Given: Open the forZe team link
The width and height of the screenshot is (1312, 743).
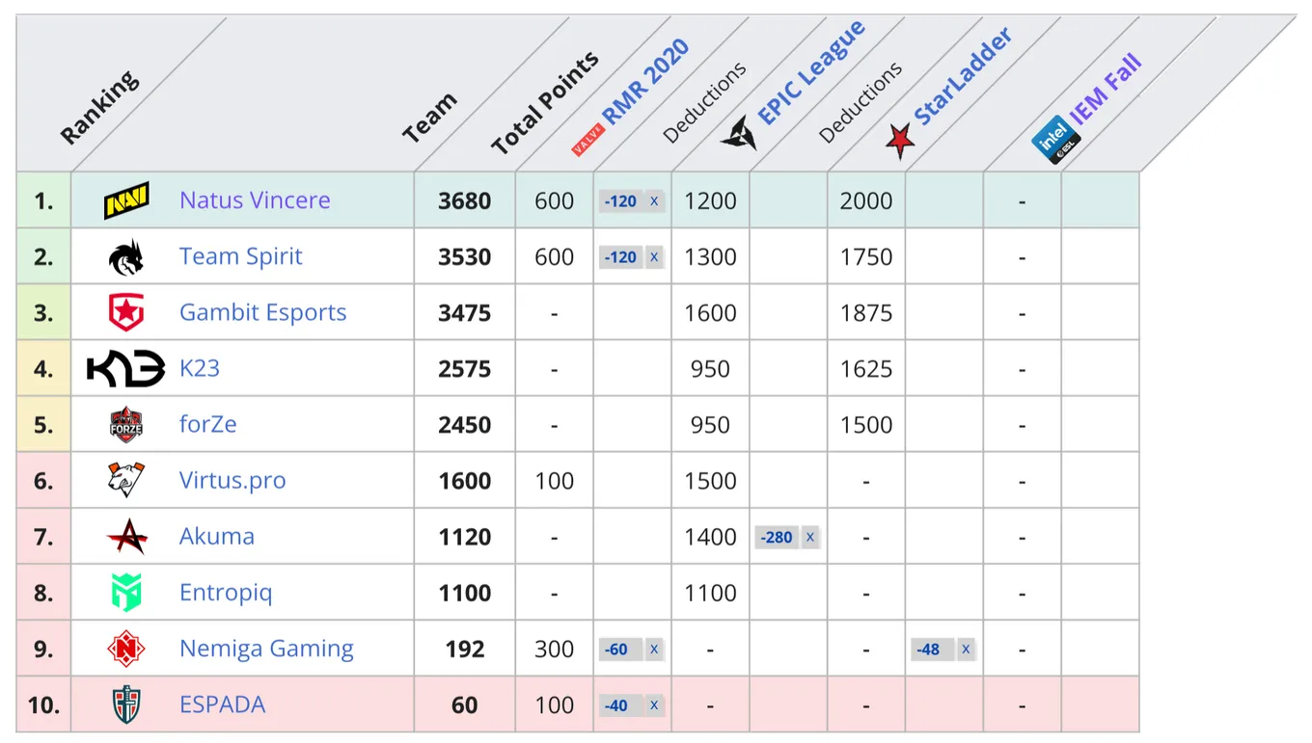Looking at the screenshot, I should (207, 424).
